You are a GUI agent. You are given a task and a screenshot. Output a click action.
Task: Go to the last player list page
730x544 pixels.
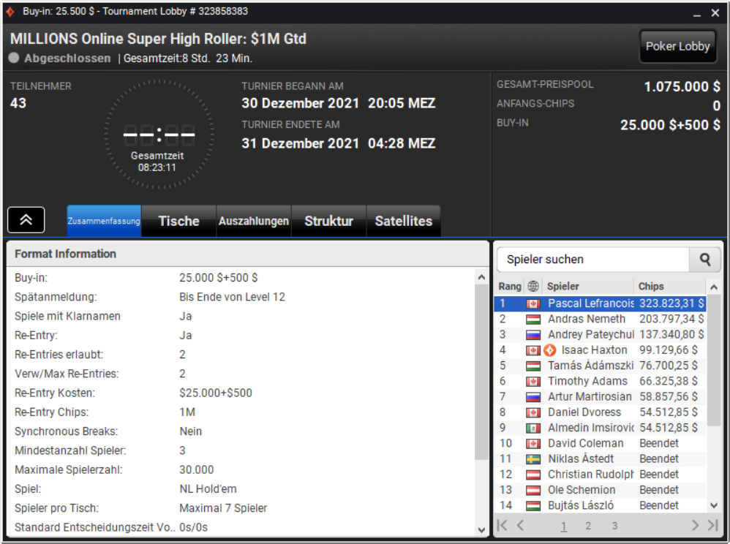click(712, 526)
